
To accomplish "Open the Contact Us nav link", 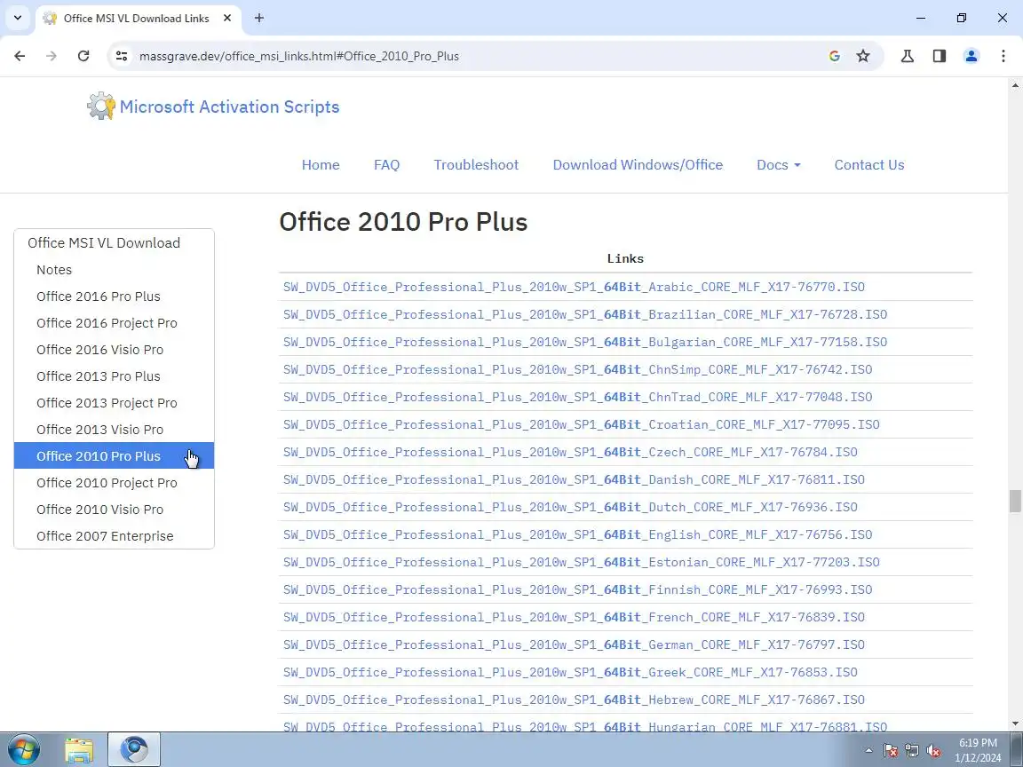I will click(869, 165).
